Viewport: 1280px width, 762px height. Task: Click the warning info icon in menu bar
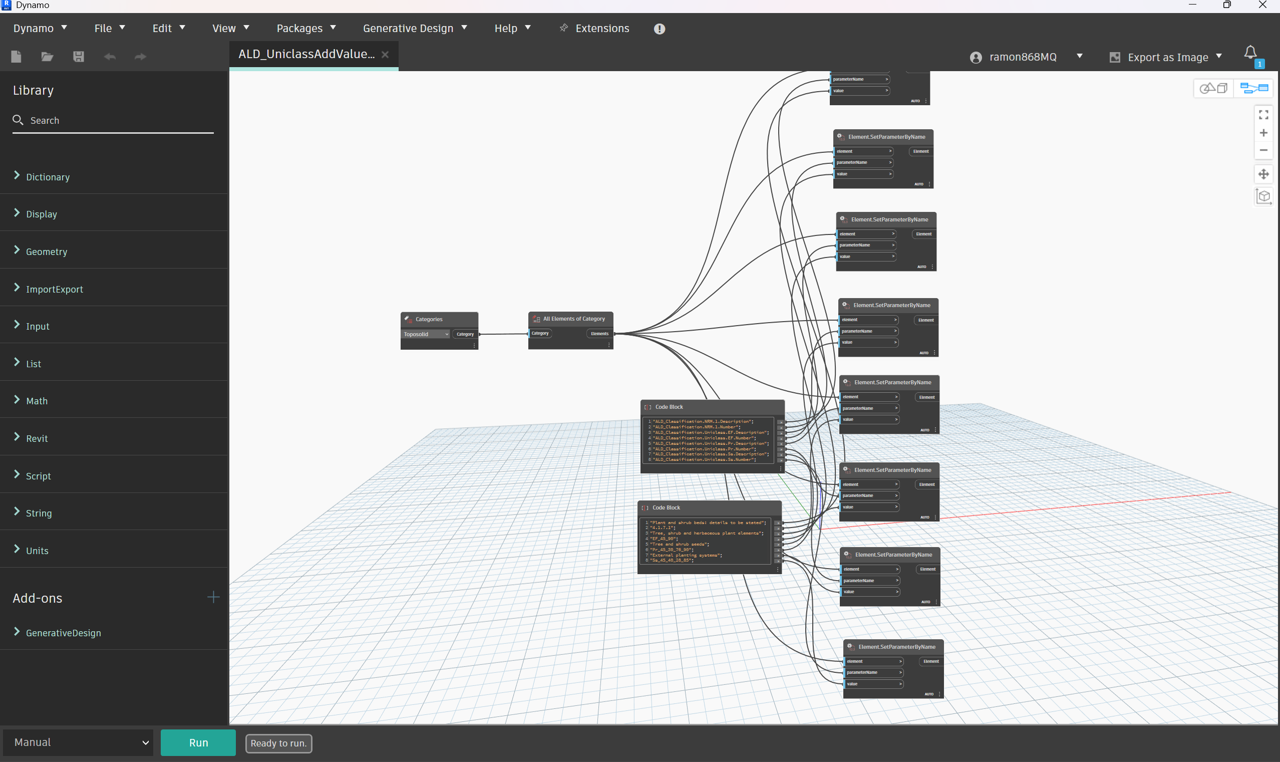pos(660,29)
